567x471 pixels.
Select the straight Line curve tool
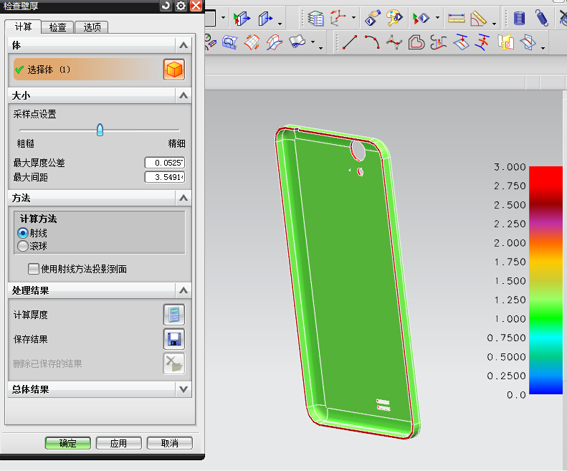[350, 42]
